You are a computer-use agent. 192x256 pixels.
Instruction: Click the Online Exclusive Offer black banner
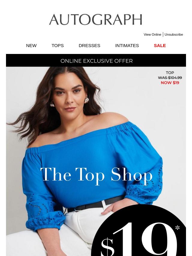(x=96, y=61)
